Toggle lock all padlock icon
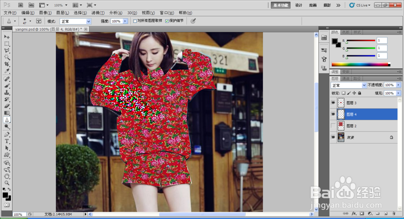The image size is (404, 219). click(360, 93)
